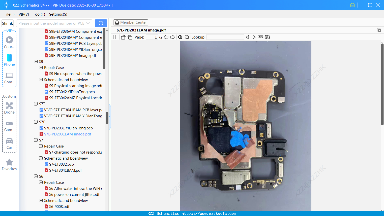Select S7E-PD2031EAM image.pdf in tree
The width and height of the screenshot is (384, 216).
tap(65, 134)
